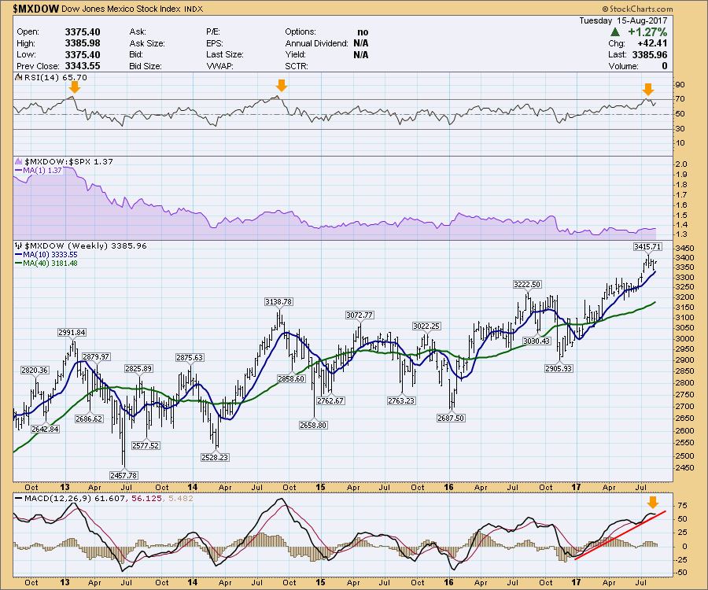
Task: Click the MACD histogram value 5.482
Action: (181, 499)
